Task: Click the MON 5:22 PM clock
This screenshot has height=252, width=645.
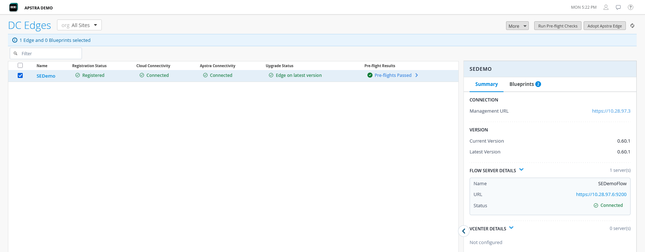Action: point(584,7)
